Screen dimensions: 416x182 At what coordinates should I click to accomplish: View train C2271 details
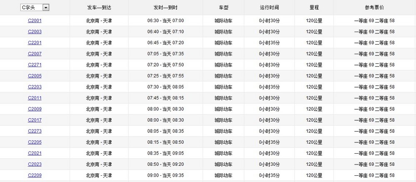(35, 65)
